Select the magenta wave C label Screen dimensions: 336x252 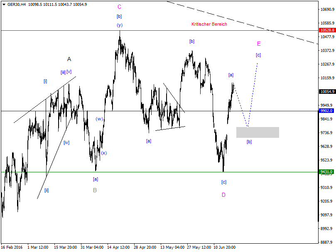(119, 7)
